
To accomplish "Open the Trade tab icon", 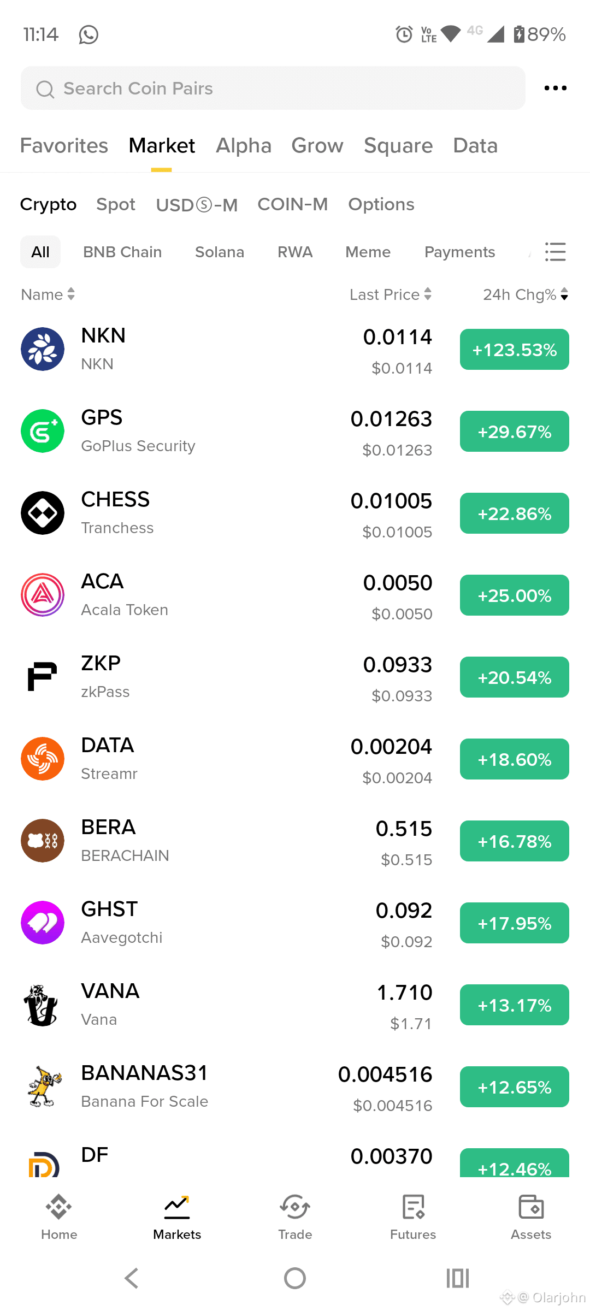I will 295,1207.
